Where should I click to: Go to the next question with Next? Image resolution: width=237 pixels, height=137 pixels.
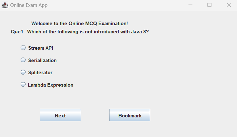[60, 115]
